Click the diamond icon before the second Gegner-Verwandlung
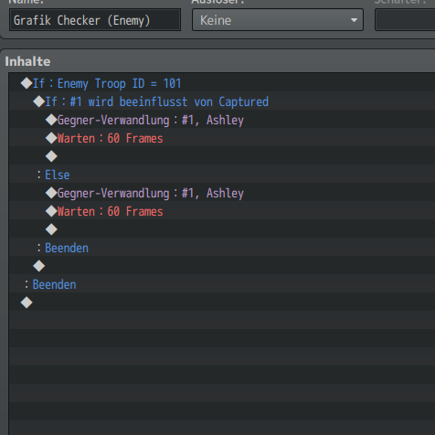The image size is (435, 435). [51, 193]
